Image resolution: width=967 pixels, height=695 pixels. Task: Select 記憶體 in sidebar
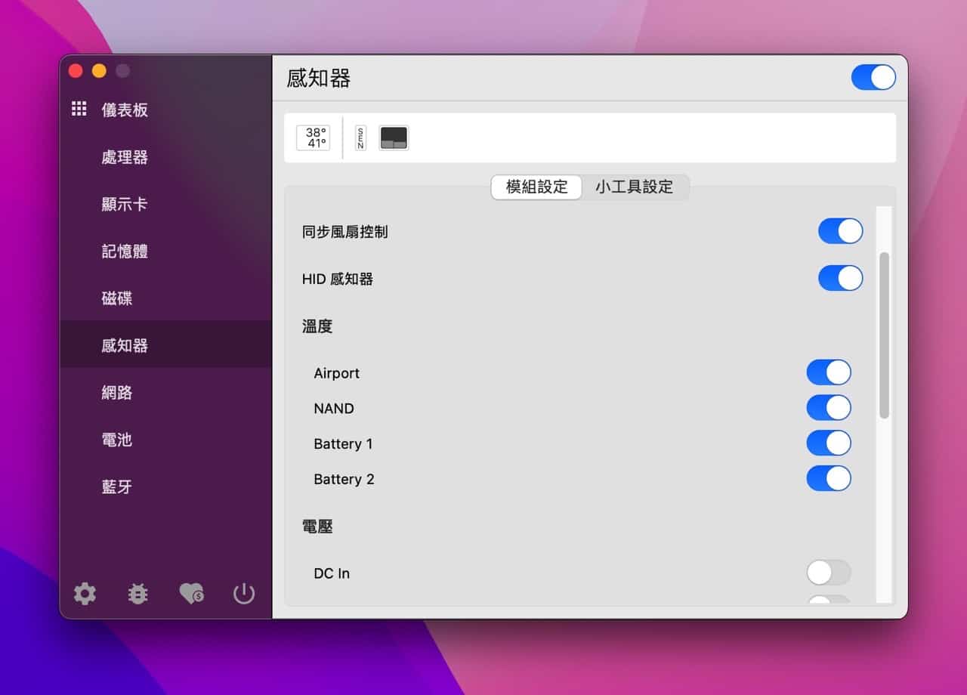click(x=165, y=252)
